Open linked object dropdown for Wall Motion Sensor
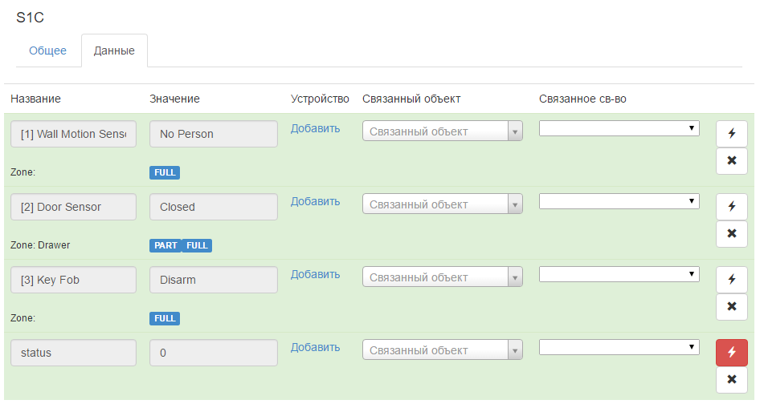Viewport: 760px width, 408px height. pos(443,131)
